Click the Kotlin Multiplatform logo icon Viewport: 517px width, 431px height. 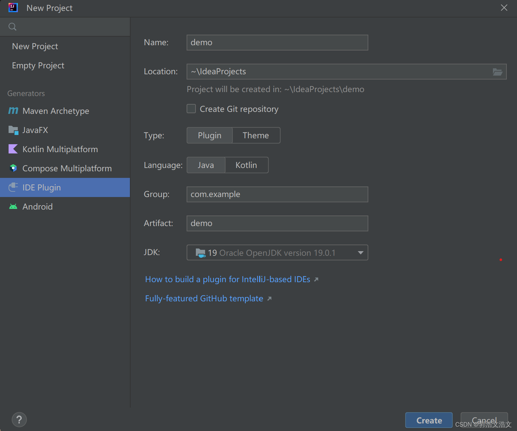pyautogui.click(x=13, y=149)
